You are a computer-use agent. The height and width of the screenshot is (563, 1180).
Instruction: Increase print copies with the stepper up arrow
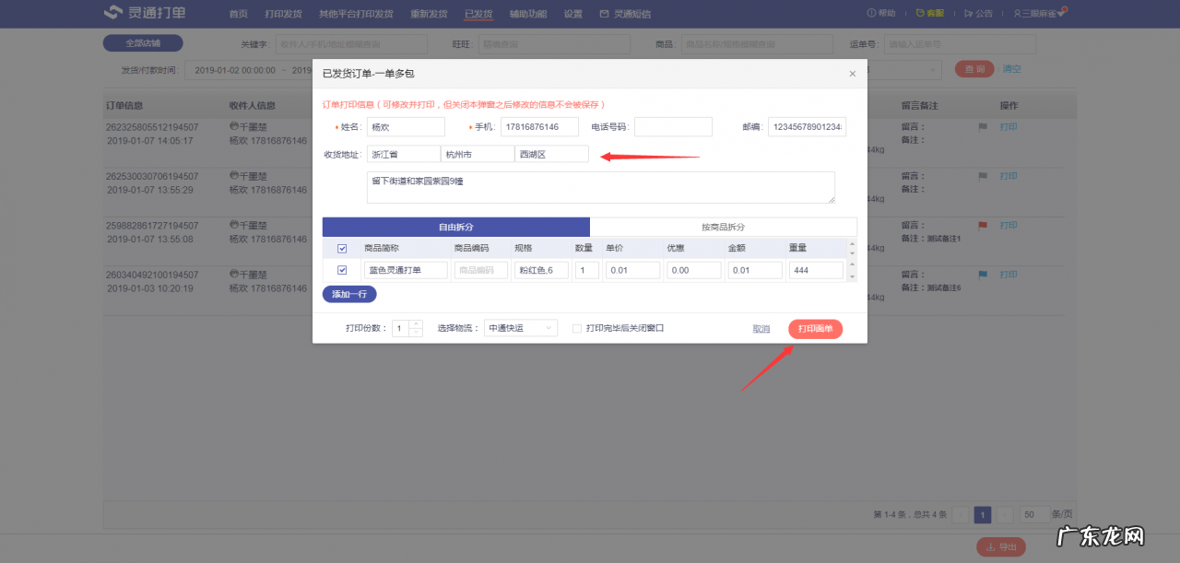pos(417,324)
